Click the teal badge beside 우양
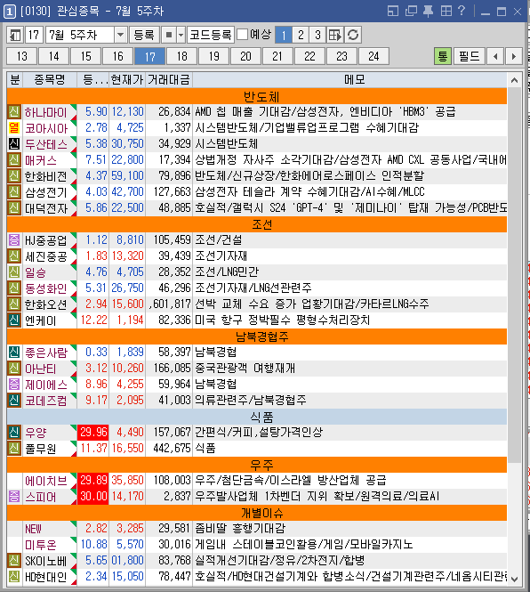The width and height of the screenshot is (530, 592). 14,432
